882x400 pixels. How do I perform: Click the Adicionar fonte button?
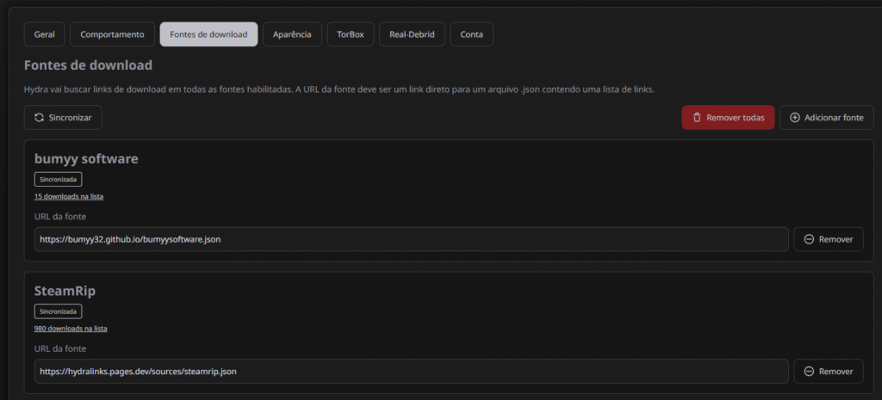click(x=826, y=117)
